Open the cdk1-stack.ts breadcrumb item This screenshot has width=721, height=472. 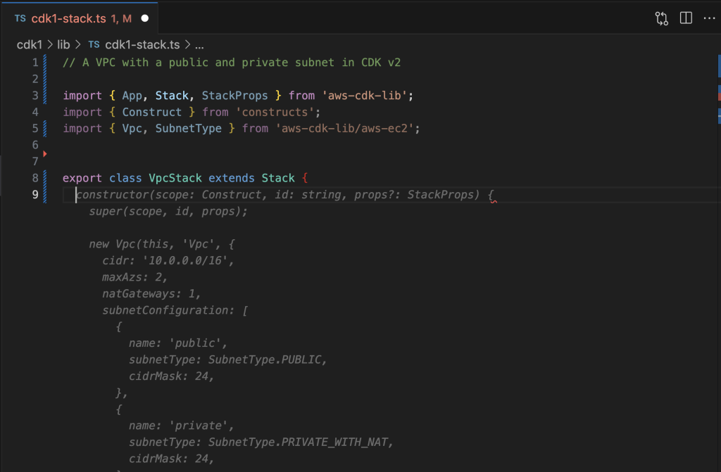[x=142, y=44]
